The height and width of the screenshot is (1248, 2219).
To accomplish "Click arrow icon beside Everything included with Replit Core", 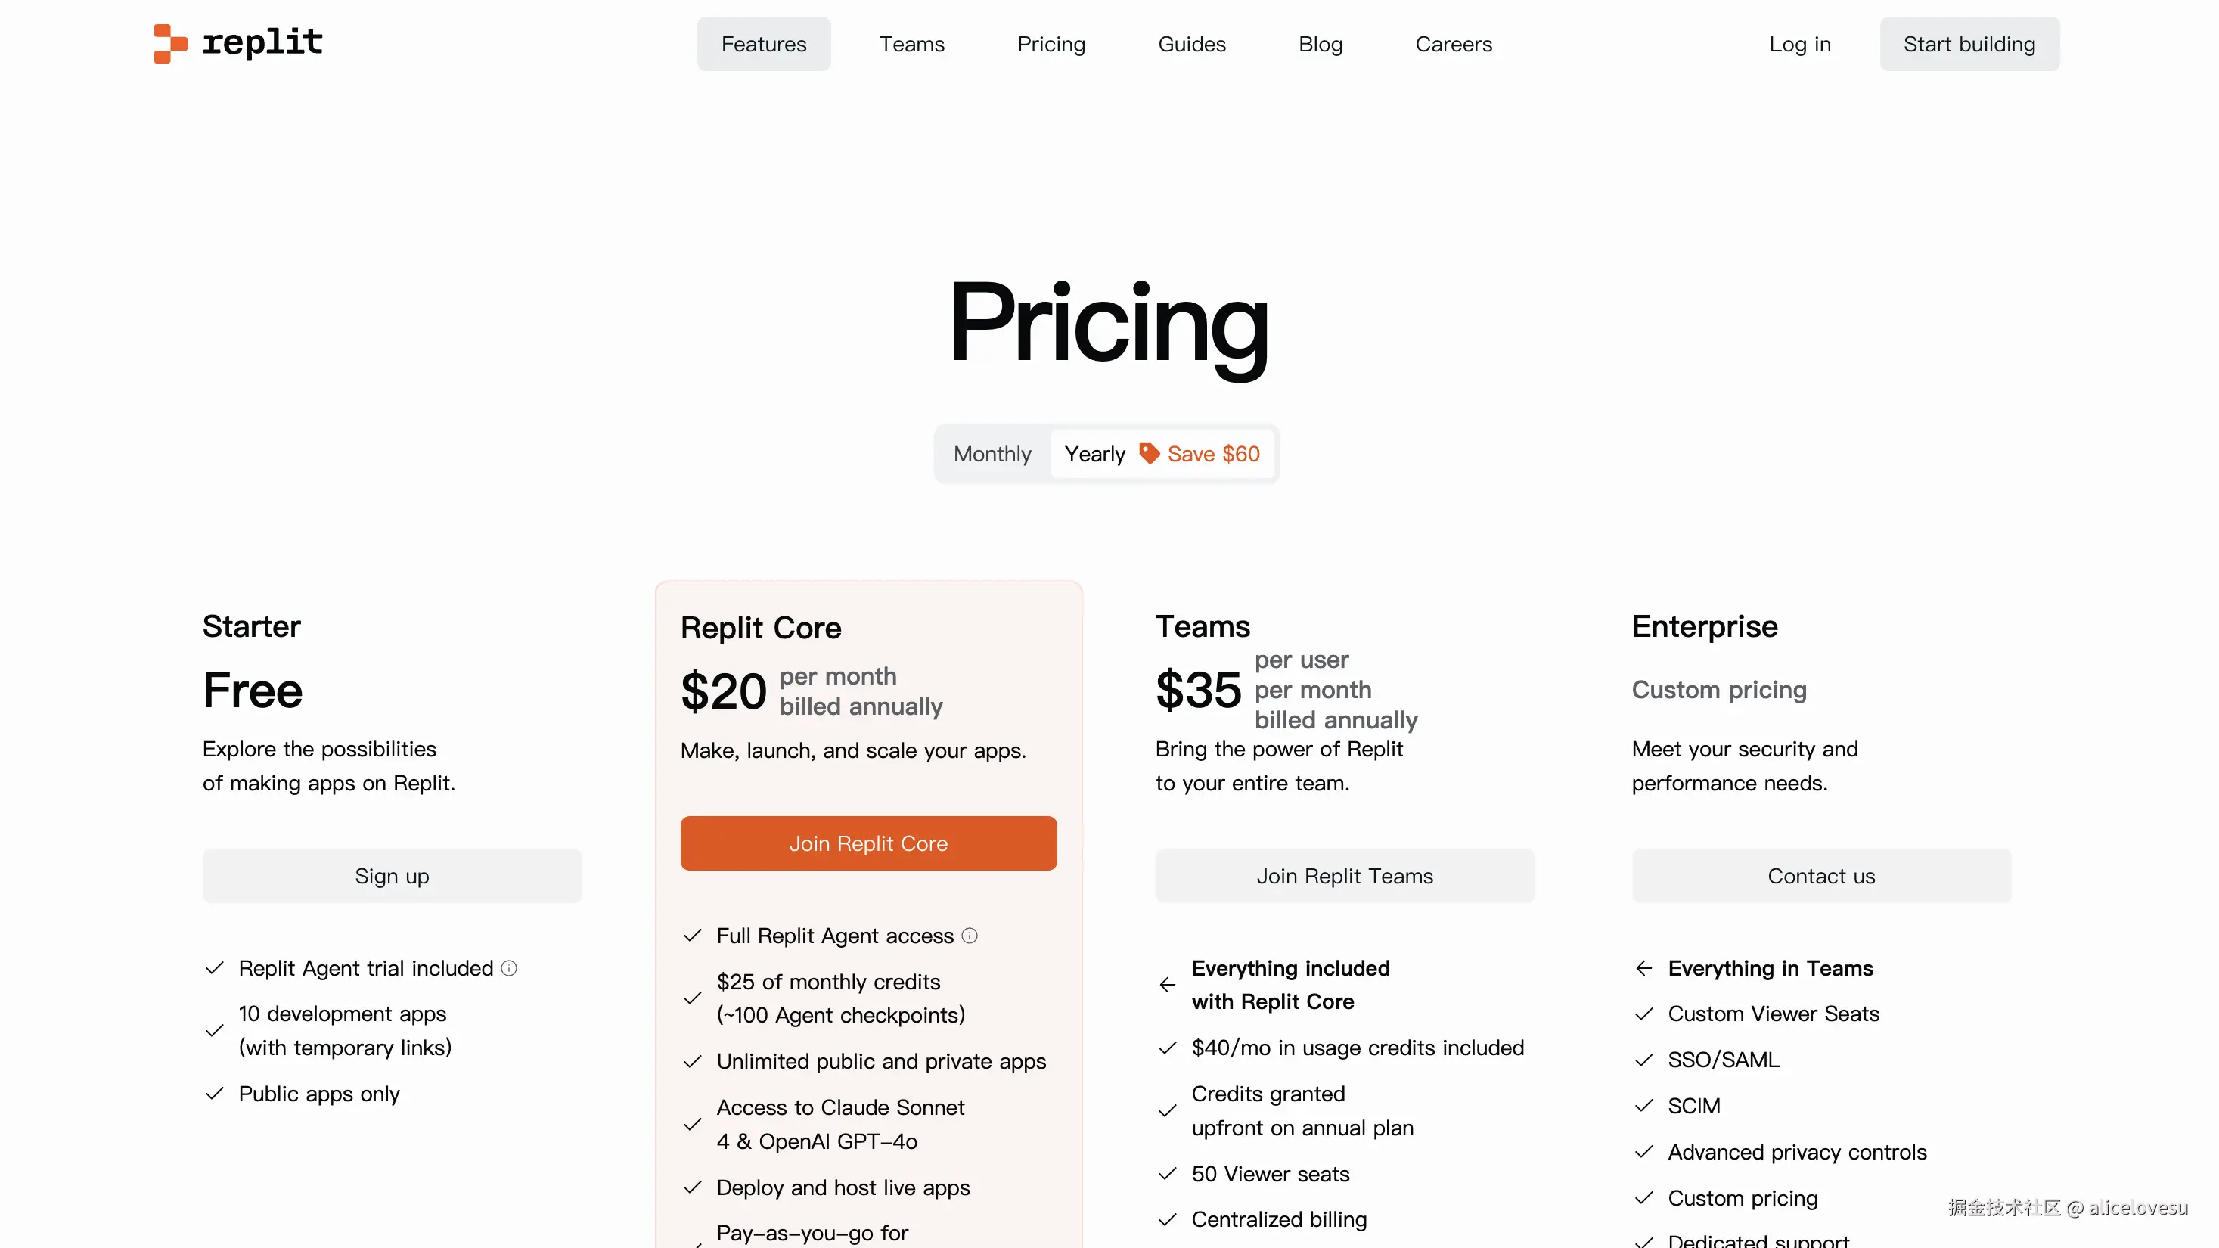I will pos(1167,986).
